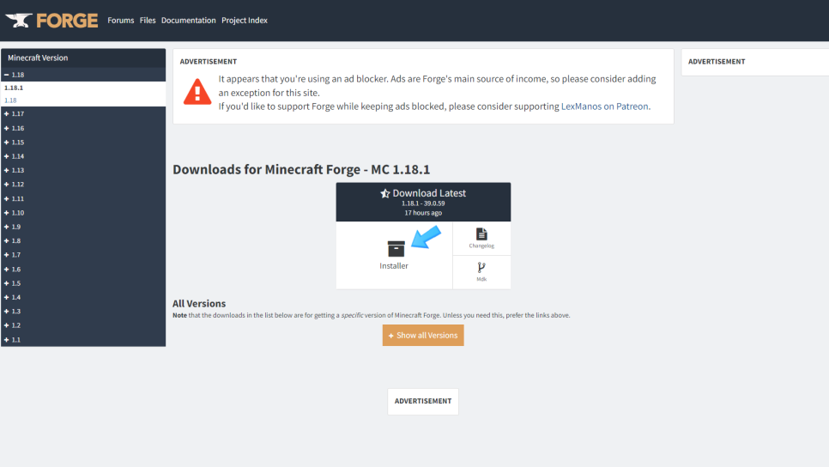The height and width of the screenshot is (467, 829).
Task: Open the Documentation menu item
Action: click(x=188, y=20)
